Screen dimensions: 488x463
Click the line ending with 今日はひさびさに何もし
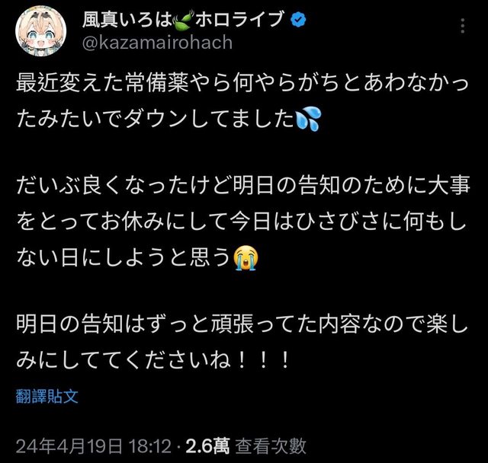242,222
